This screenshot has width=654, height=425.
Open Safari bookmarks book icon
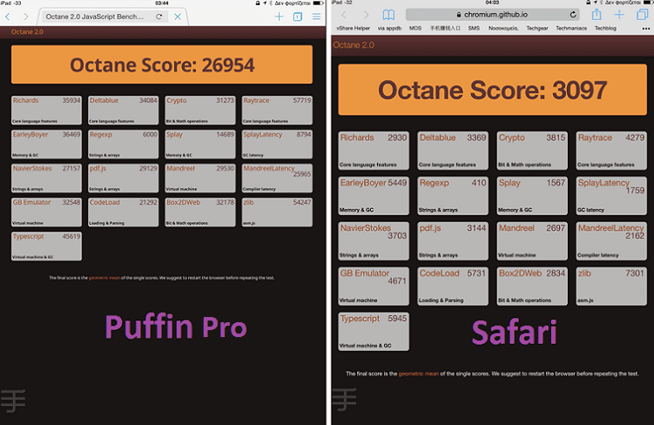tap(388, 15)
